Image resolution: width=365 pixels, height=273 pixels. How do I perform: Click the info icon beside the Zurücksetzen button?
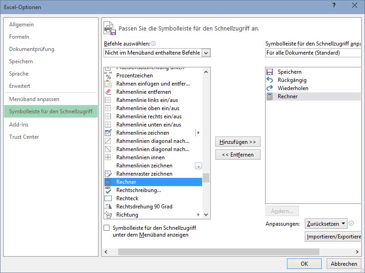click(351, 223)
